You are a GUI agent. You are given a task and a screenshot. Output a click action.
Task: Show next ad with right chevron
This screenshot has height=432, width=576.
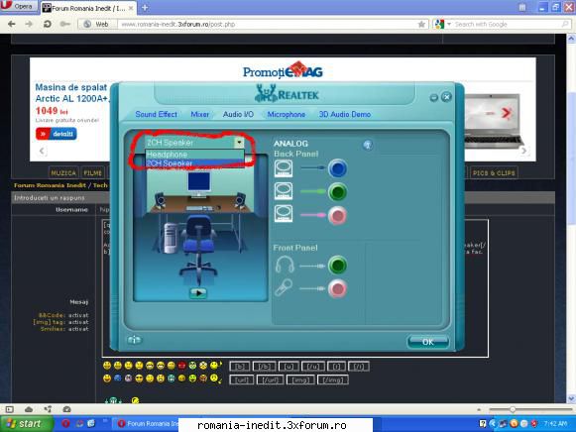[x=524, y=151]
